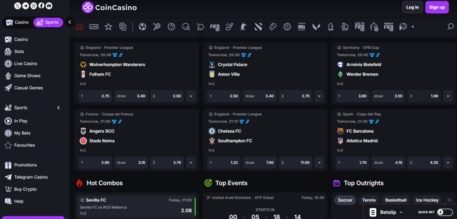
Task: Expand the Betslip panel
Action: 386,212
